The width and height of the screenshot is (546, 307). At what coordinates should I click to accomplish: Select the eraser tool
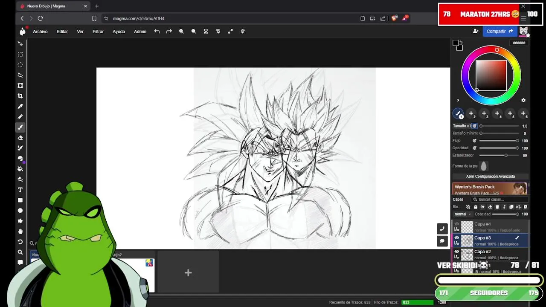(x=20, y=138)
